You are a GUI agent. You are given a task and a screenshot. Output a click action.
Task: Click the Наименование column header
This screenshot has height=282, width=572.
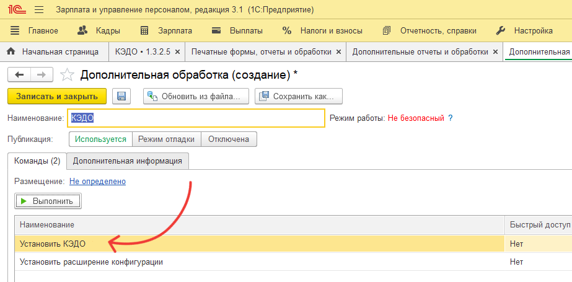pyautogui.click(x=260, y=225)
